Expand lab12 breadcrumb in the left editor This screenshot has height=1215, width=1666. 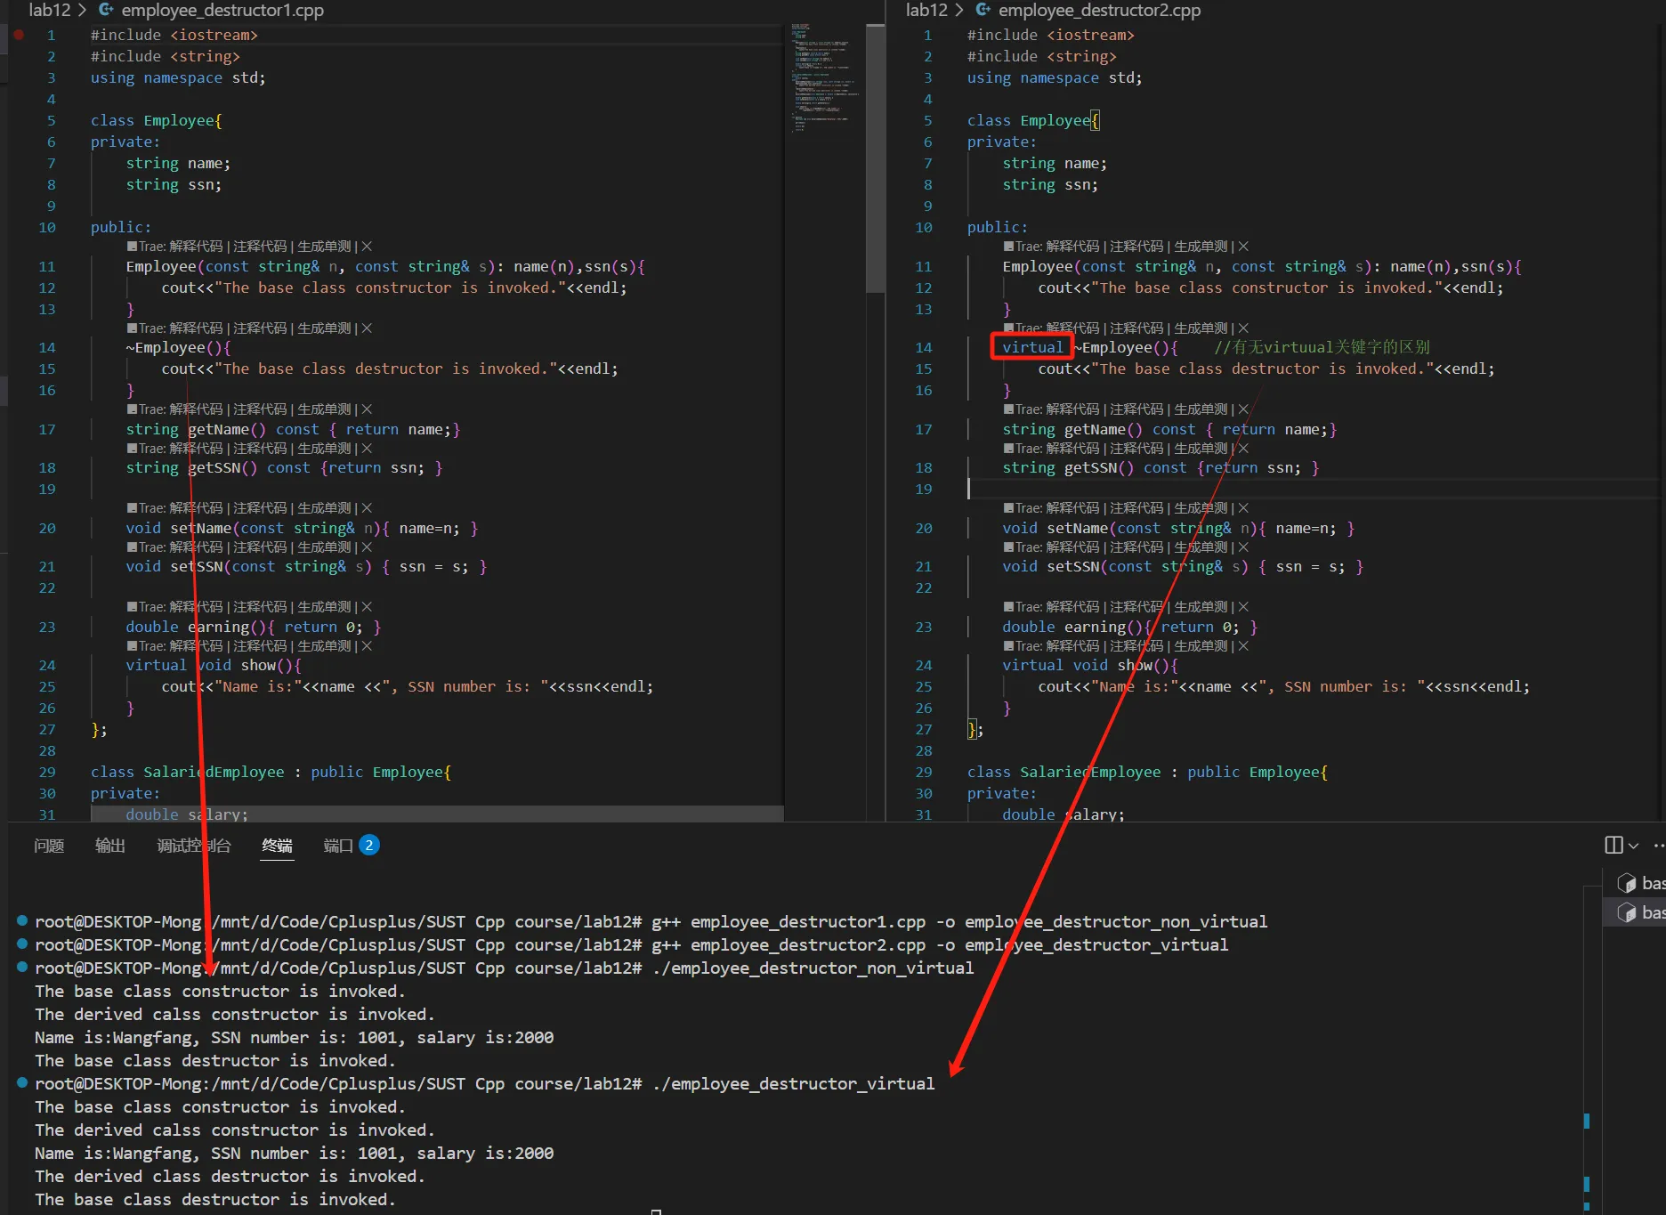pyautogui.click(x=49, y=10)
